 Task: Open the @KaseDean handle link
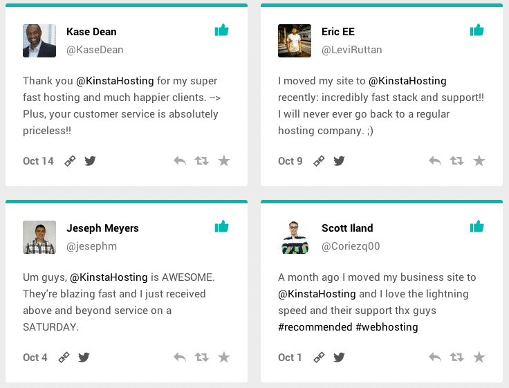point(95,50)
